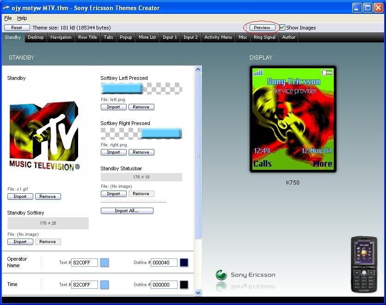The height and width of the screenshot is (305, 386).
Task: Select the Standby tab
Action: click(13, 37)
